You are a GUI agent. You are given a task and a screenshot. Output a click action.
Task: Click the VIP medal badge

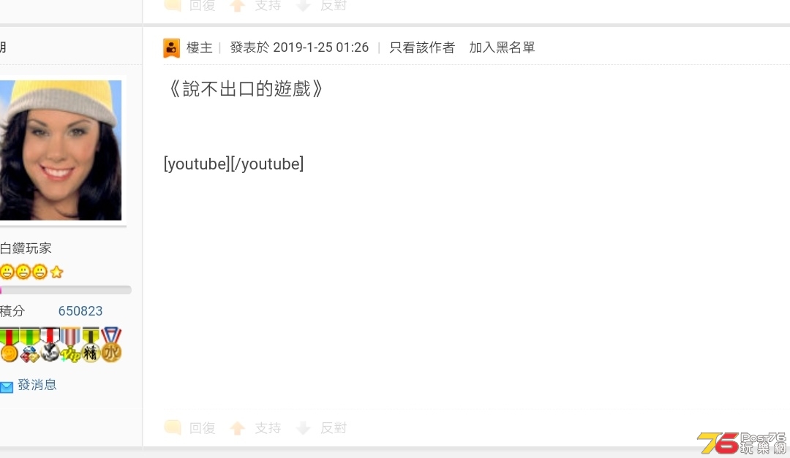coord(70,346)
